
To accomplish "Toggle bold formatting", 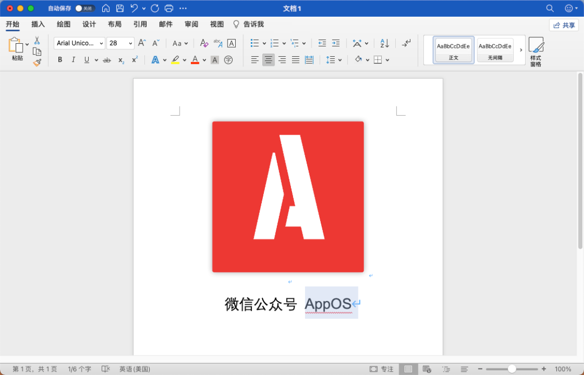I will [60, 60].
